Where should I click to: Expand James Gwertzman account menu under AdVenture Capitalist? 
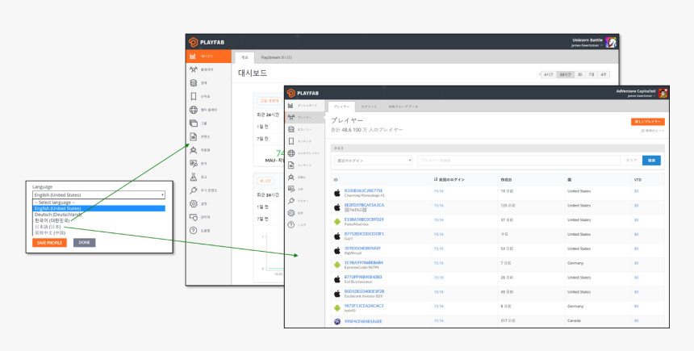pos(642,95)
